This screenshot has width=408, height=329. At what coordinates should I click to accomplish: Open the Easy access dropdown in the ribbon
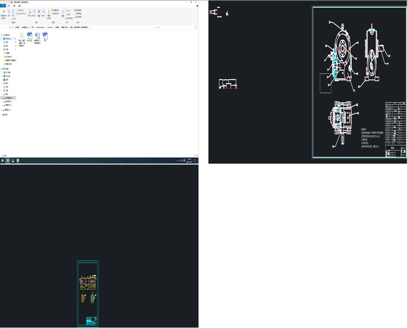coord(56,14)
